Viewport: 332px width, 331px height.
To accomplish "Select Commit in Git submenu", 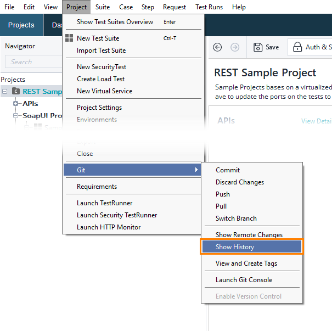I will click(x=252, y=170).
